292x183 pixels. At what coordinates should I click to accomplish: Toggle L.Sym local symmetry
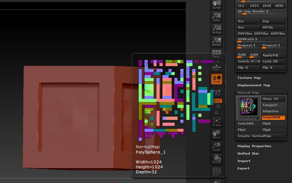(217, 92)
